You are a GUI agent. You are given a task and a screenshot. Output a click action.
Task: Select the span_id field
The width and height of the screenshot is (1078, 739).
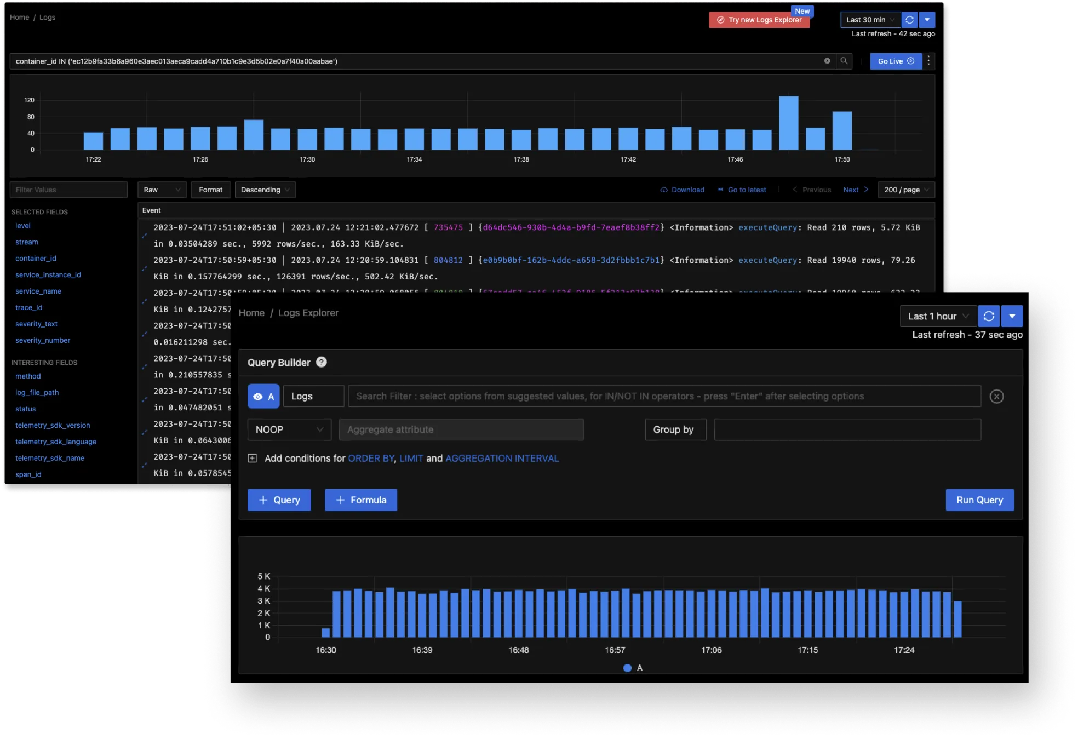28,475
